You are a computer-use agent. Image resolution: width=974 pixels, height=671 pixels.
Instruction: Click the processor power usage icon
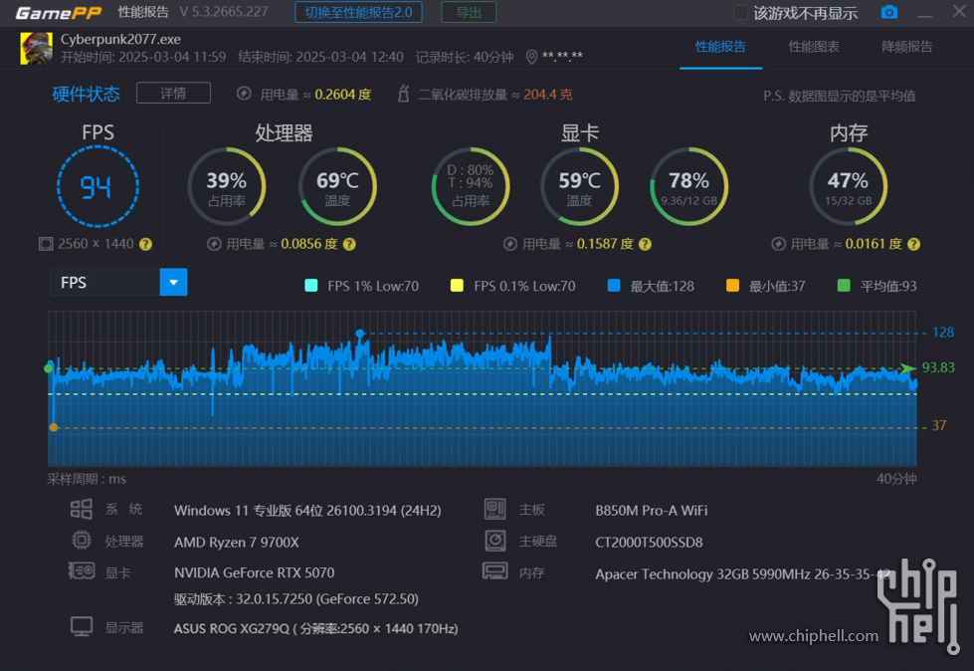[x=214, y=244]
